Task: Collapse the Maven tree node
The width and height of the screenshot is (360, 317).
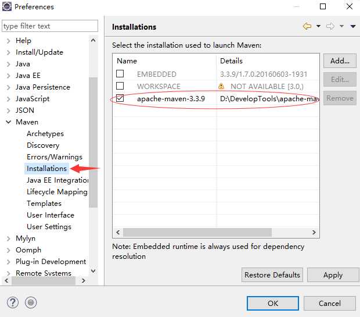Action: tap(8, 122)
